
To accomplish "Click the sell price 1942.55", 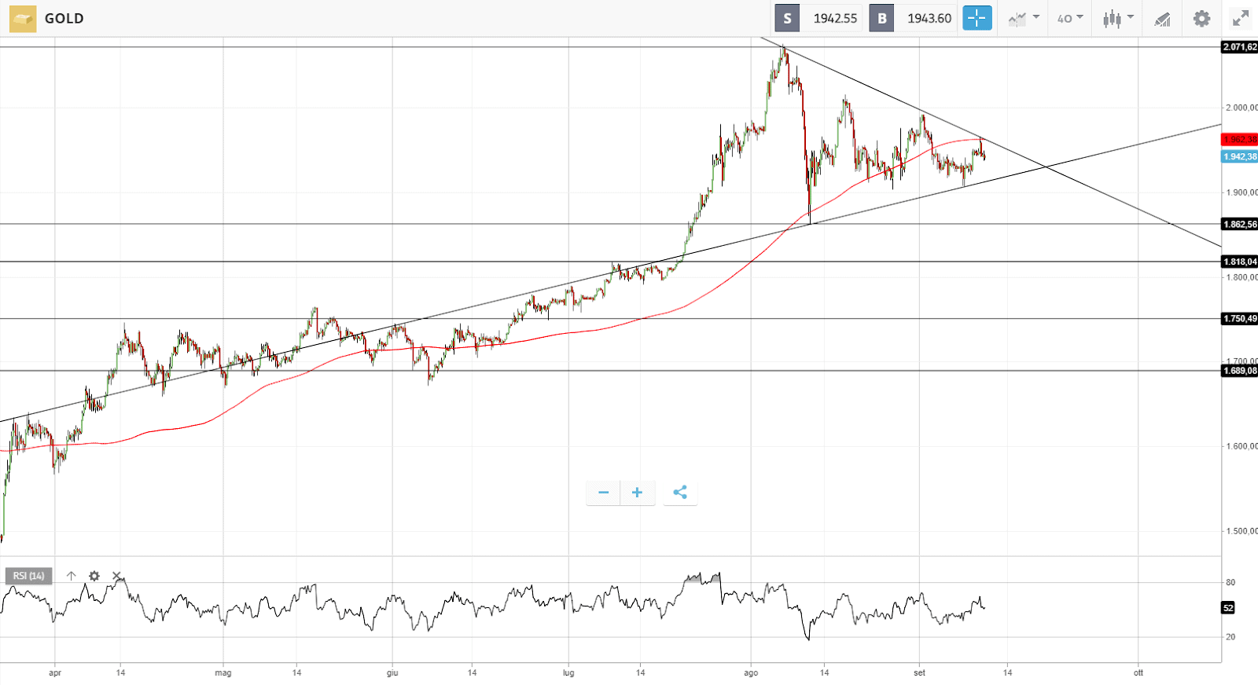I will 835,18.
